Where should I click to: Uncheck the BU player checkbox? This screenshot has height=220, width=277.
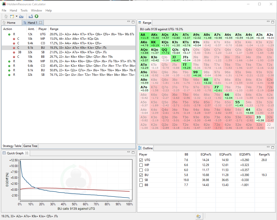point(141,175)
